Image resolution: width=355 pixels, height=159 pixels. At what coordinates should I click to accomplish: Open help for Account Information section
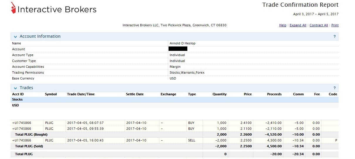(x=334, y=37)
